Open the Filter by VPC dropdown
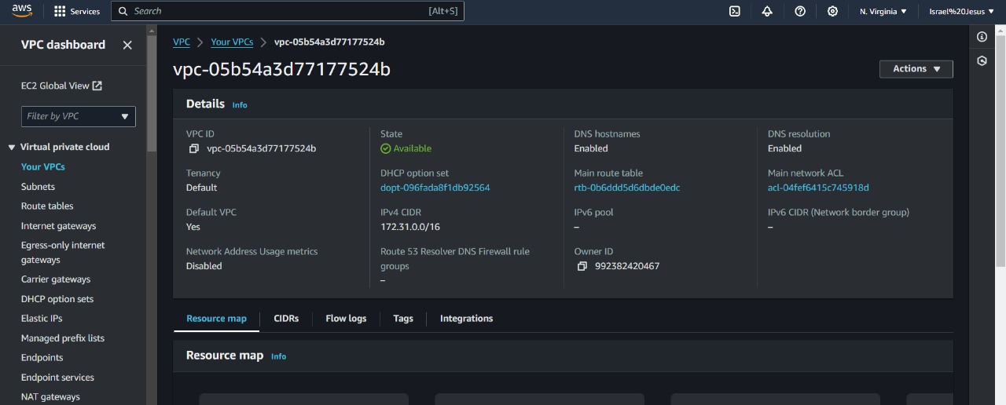1006x405 pixels. tap(79, 116)
